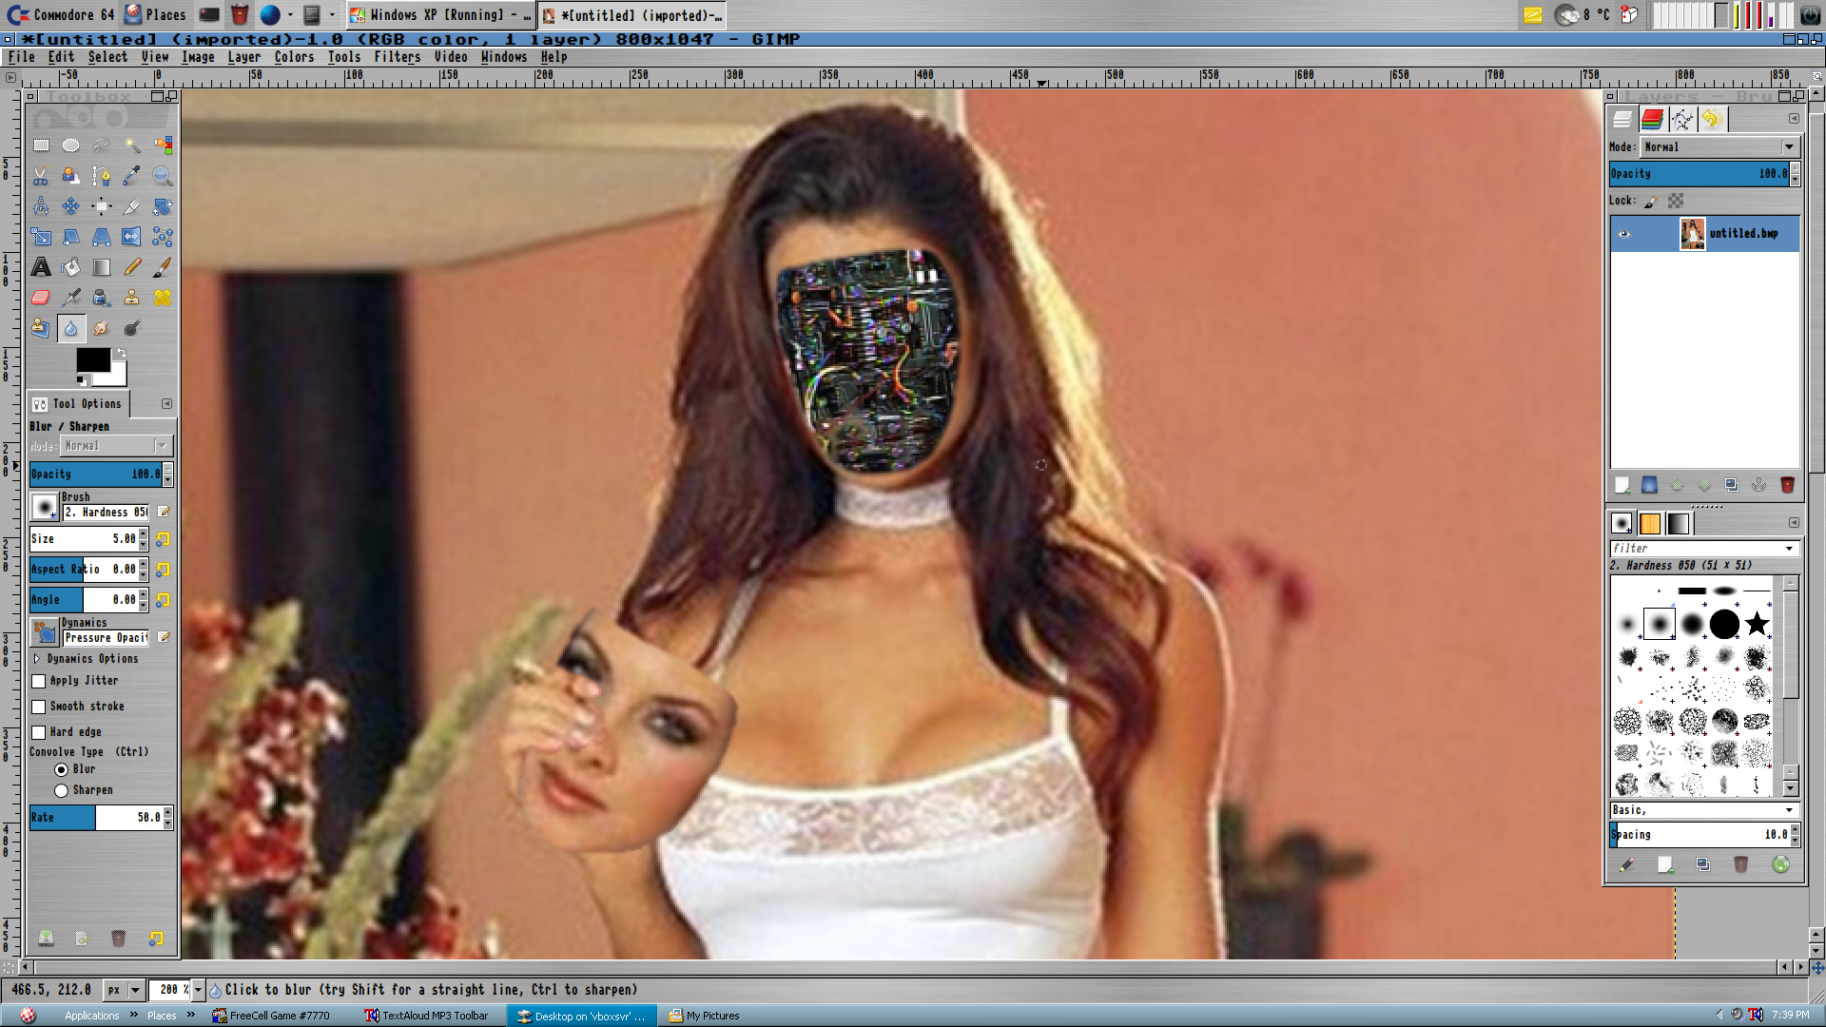Click the foreground color black swatch
The image size is (1826, 1027).
point(93,359)
